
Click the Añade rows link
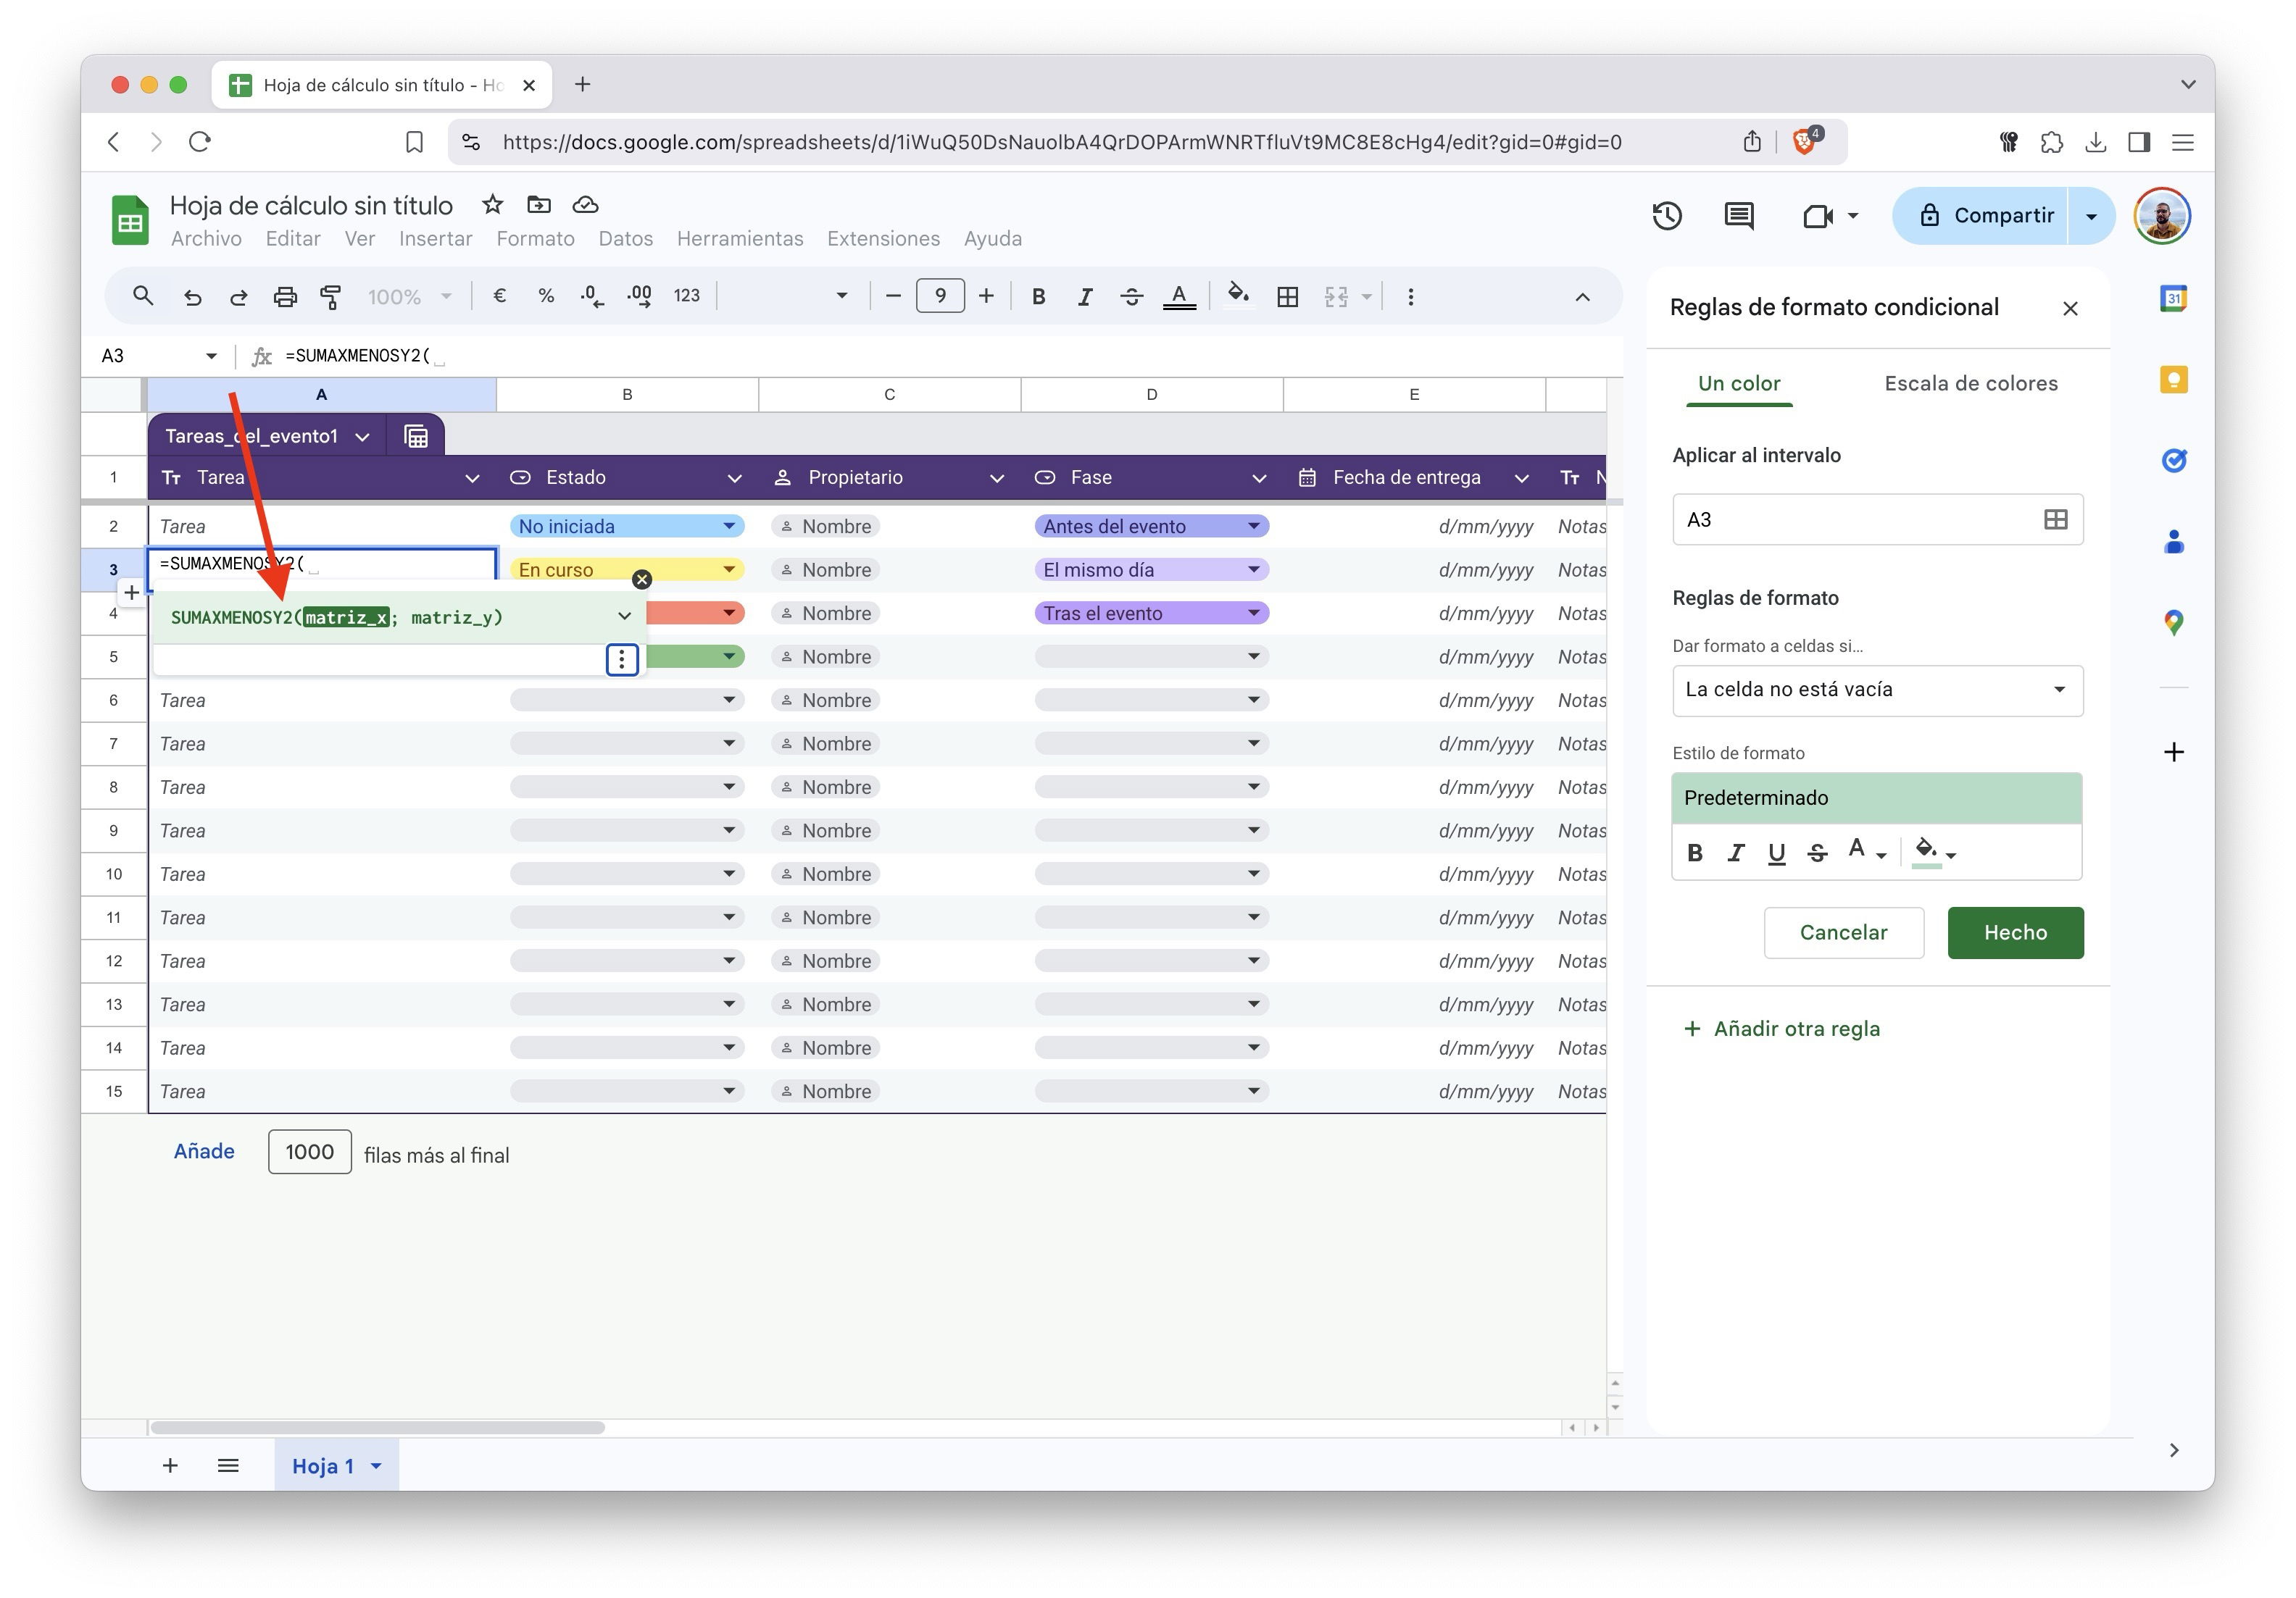(x=204, y=1151)
